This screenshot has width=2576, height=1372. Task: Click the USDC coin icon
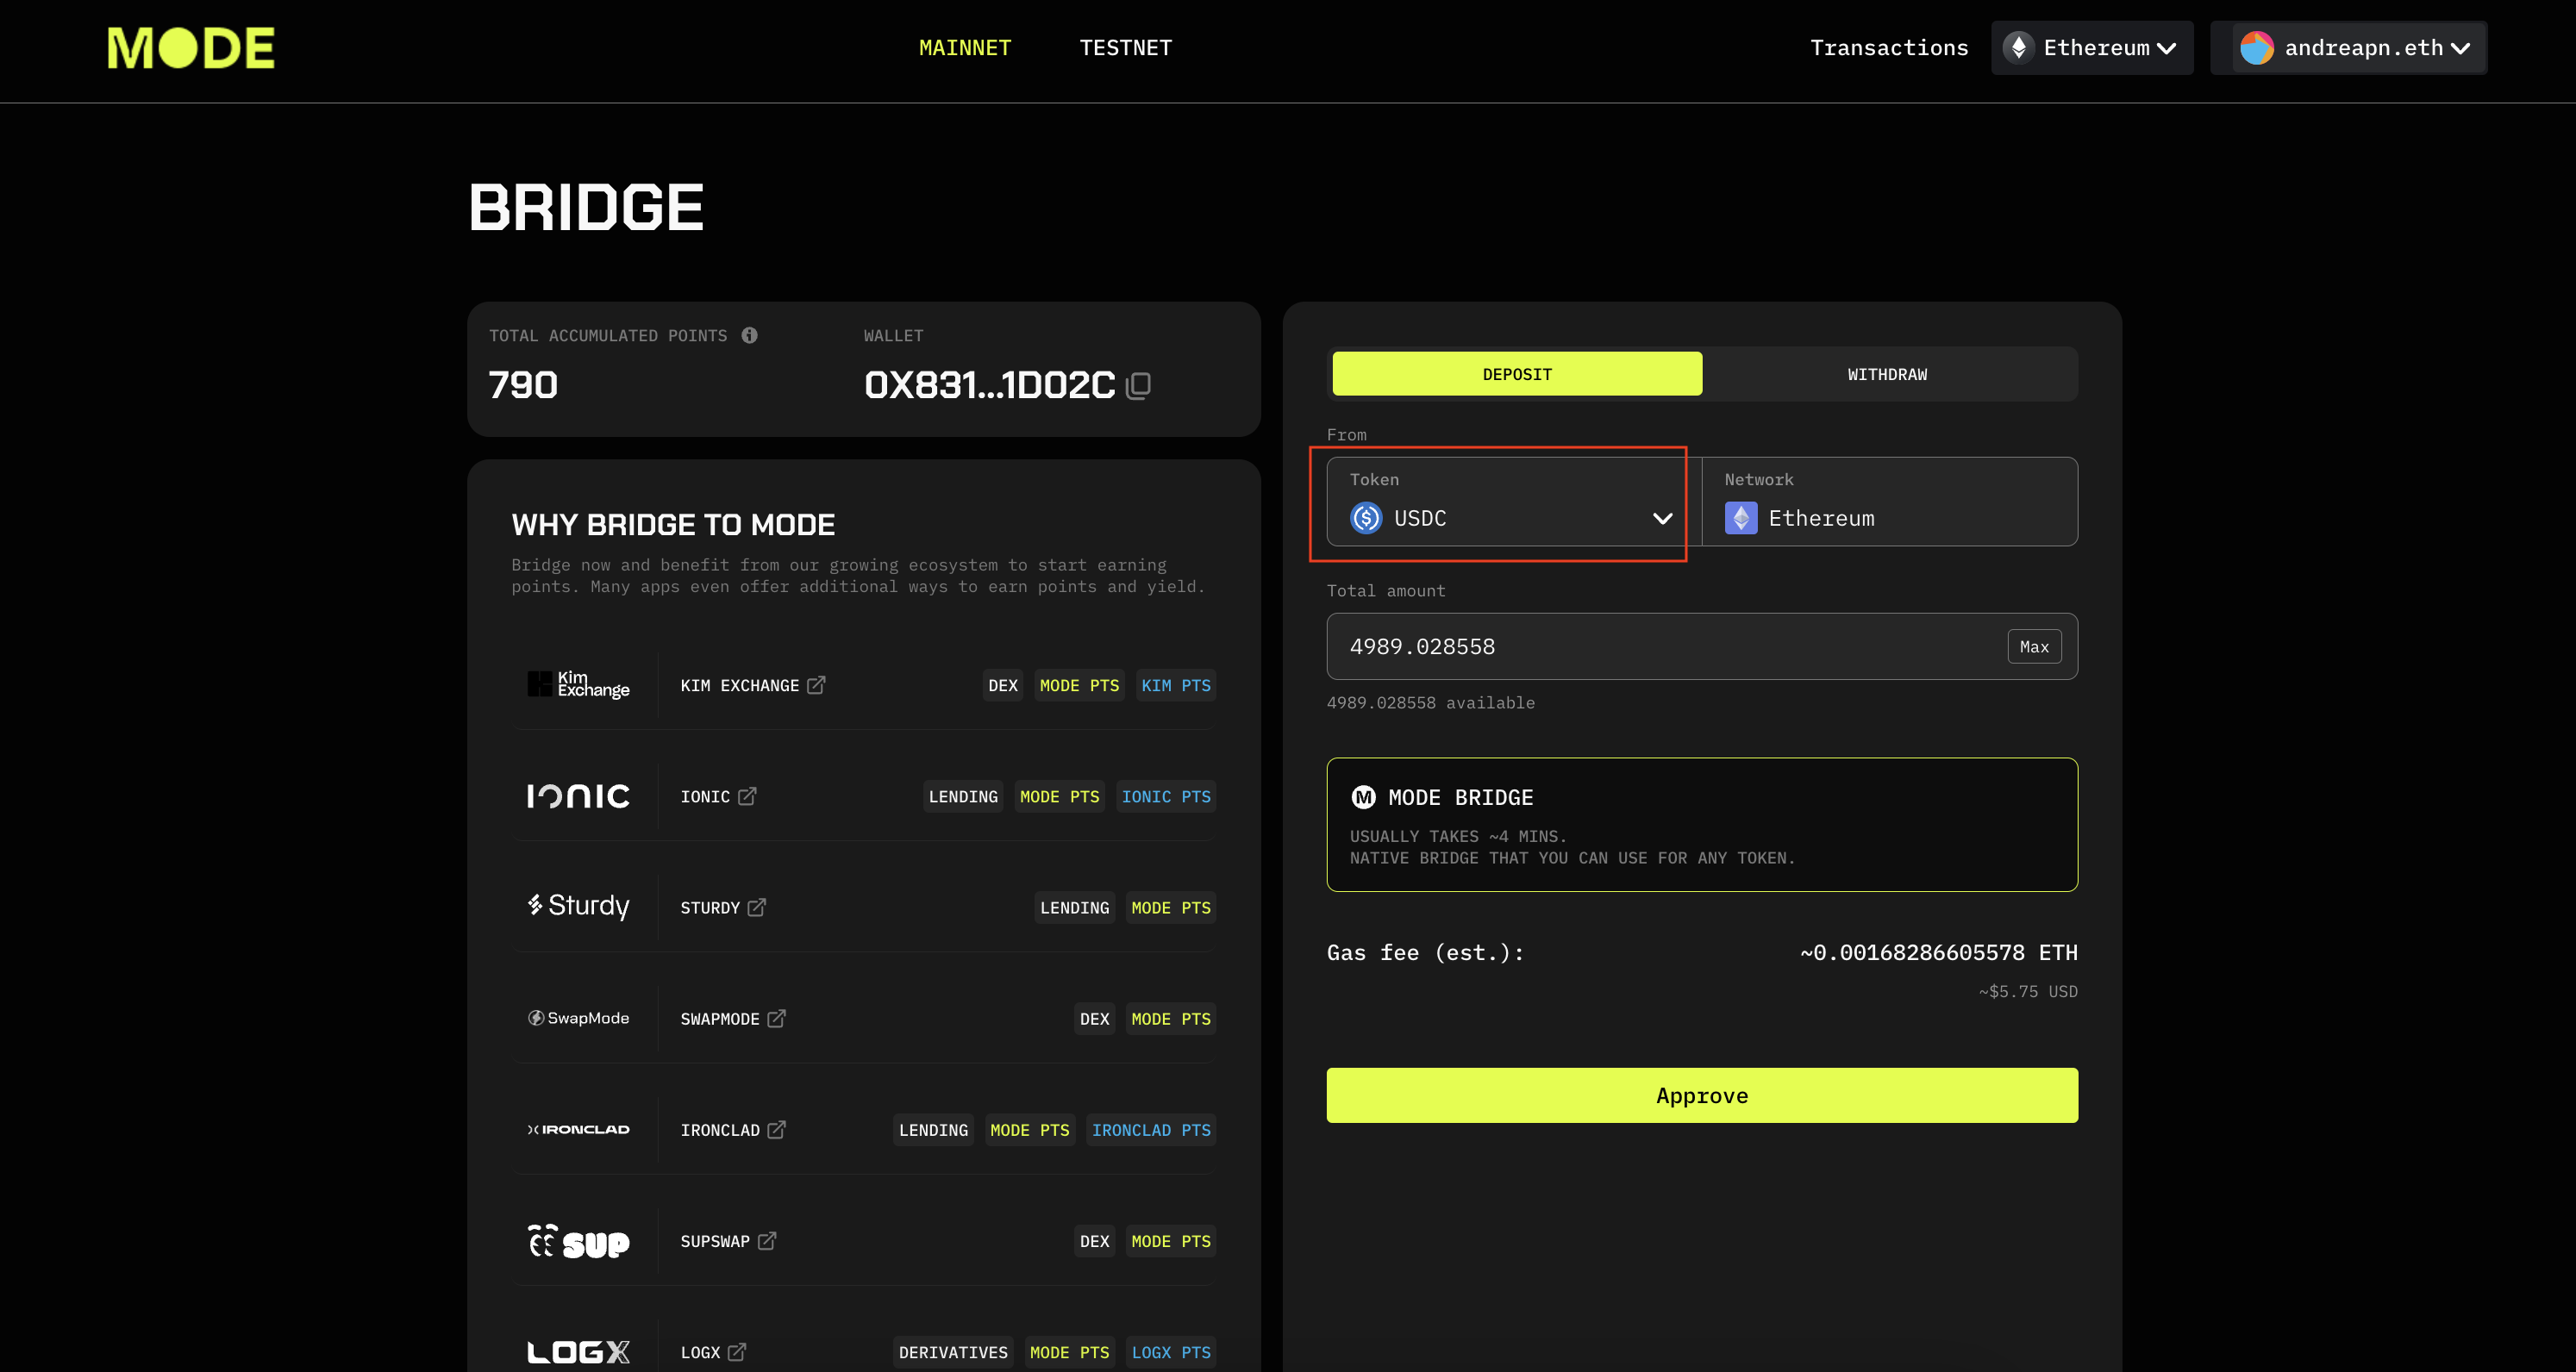pos(1366,518)
